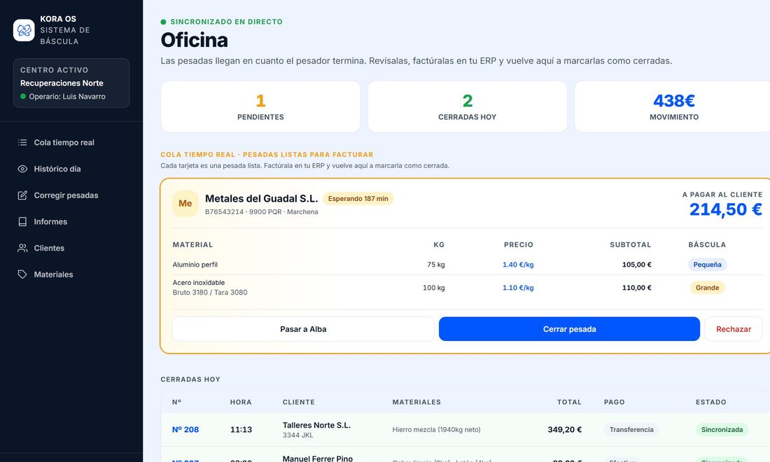Click the Sincronizado en directo status
The height and width of the screenshot is (462, 770).
[221, 22]
